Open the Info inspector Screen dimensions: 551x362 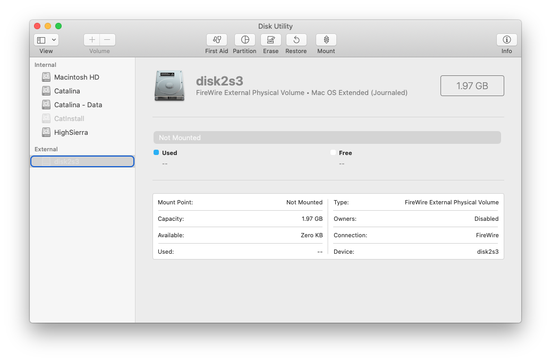(506, 40)
